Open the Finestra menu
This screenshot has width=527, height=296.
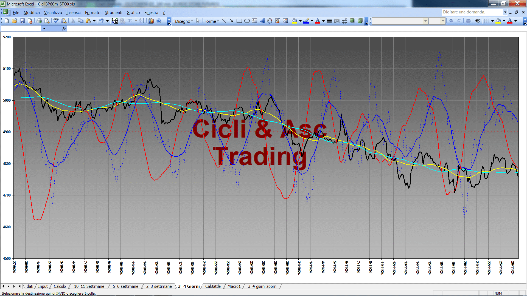pyautogui.click(x=151, y=13)
